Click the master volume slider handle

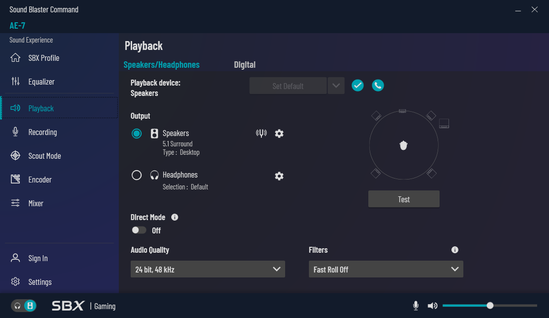coord(490,306)
